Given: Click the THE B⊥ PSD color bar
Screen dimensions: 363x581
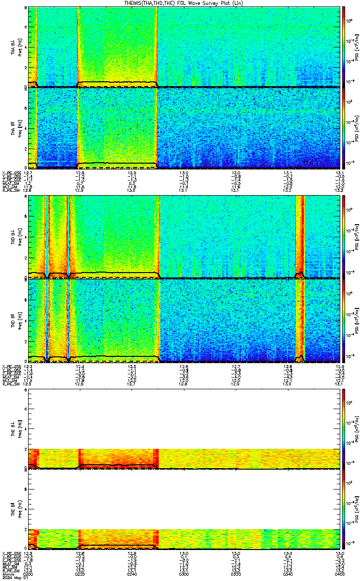Looking at the screenshot, I should click(x=344, y=428).
